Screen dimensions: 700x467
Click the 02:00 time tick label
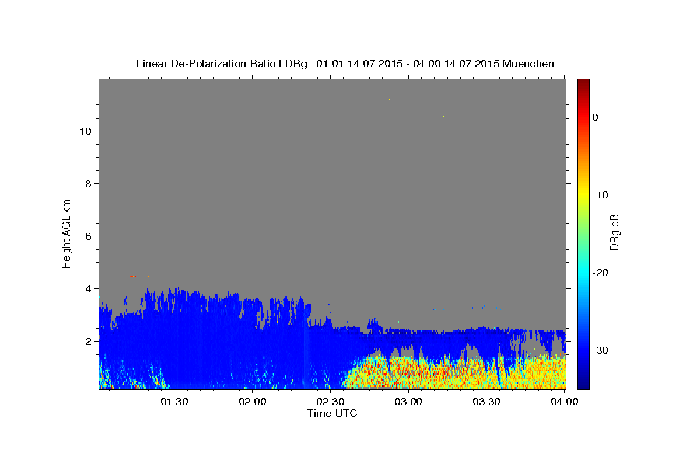253,402
